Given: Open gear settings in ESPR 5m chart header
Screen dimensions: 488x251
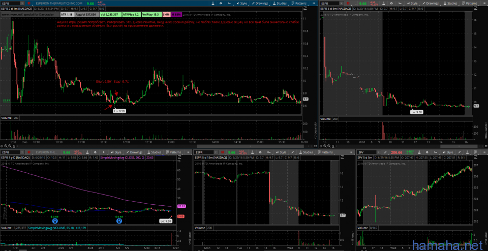Looking at the screenshot, I should pyautogui.click(x=392, y=3).
